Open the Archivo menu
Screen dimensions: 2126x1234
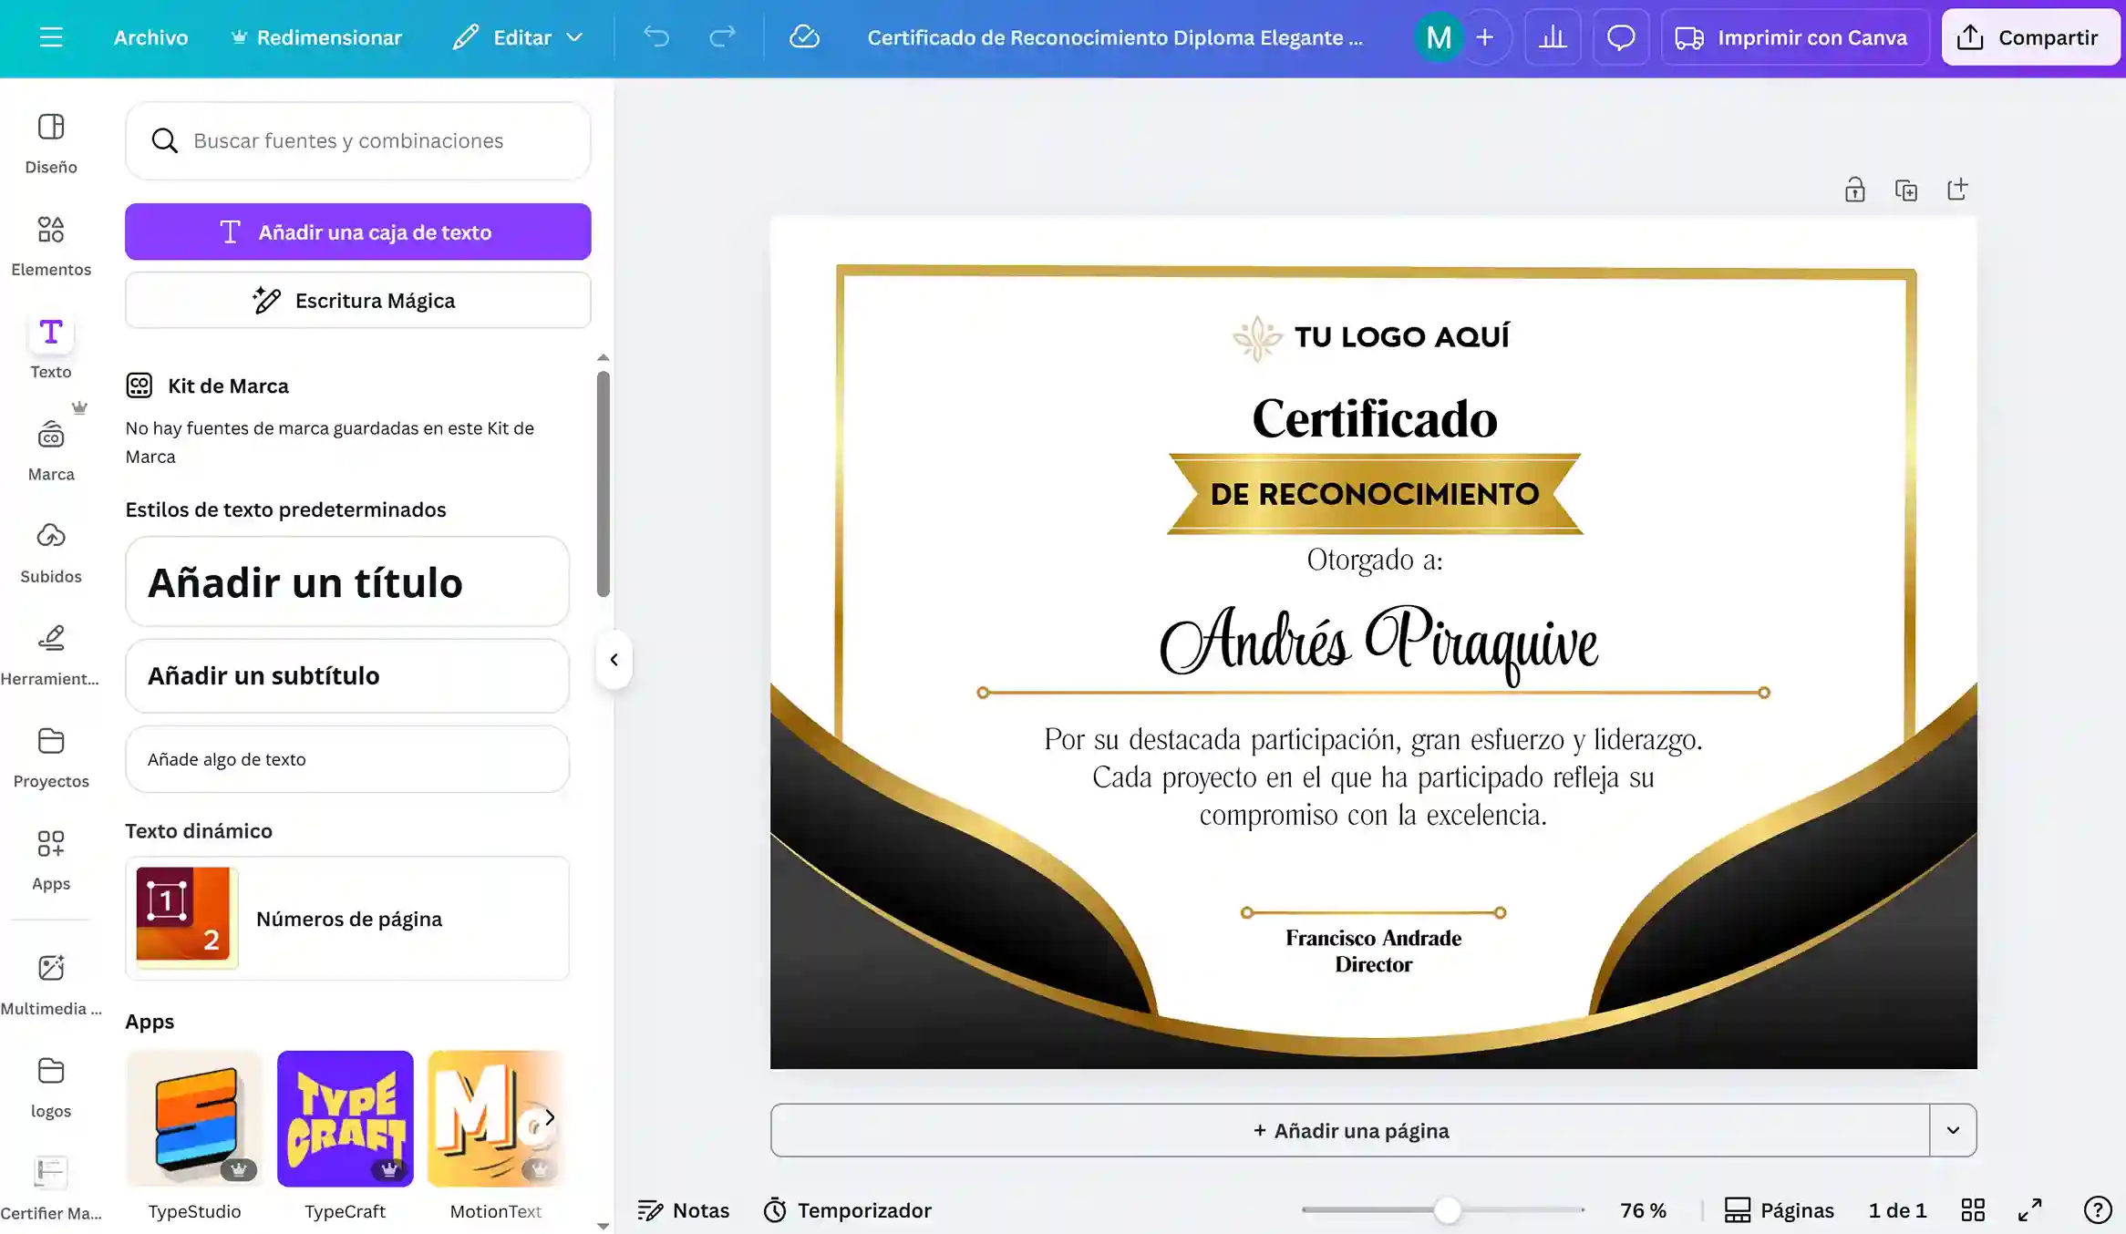click(150, 37)
